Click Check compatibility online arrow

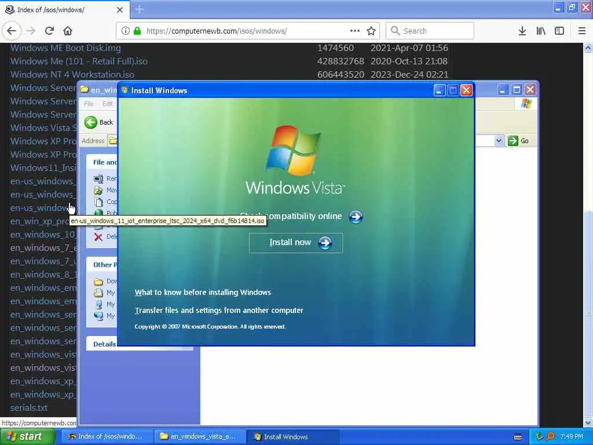[356, 217]
